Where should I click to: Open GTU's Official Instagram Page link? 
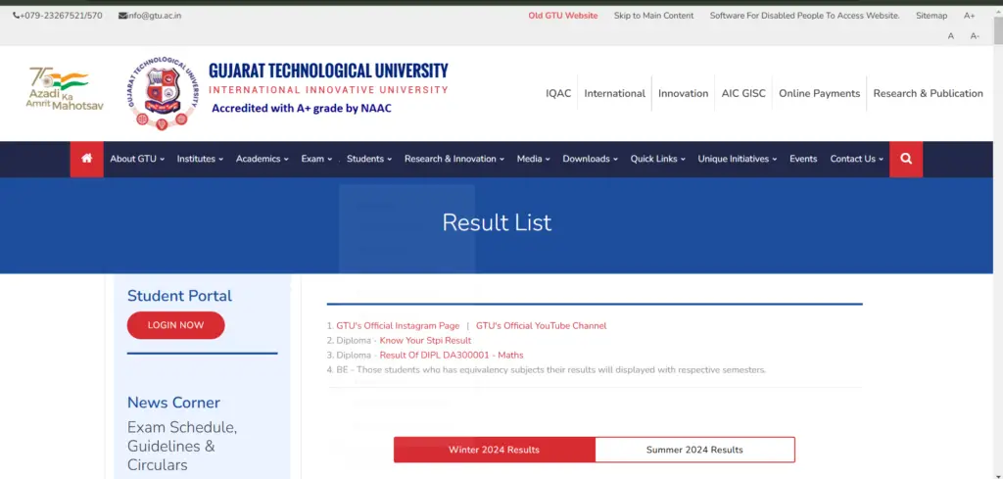(x=398, y=325)
